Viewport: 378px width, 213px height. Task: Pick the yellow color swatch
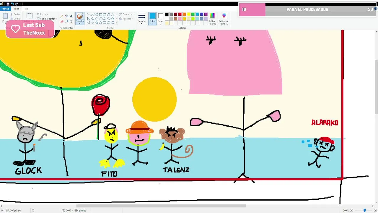(x=188, y=14)
